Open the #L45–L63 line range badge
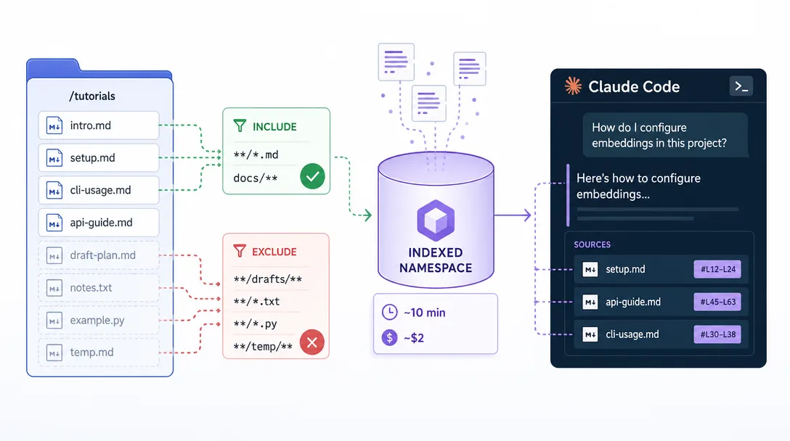Screen dimensions: 790x441 click(717, 302)
